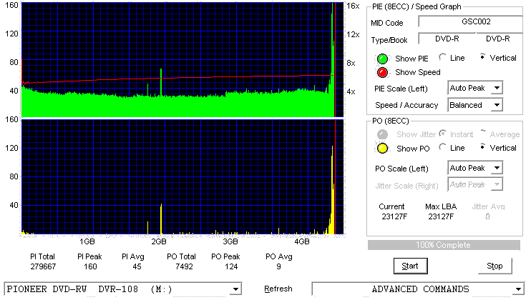Toggle the red Show Speed indicator
This screenshot has width=531, height=300.
click(382, 72)
